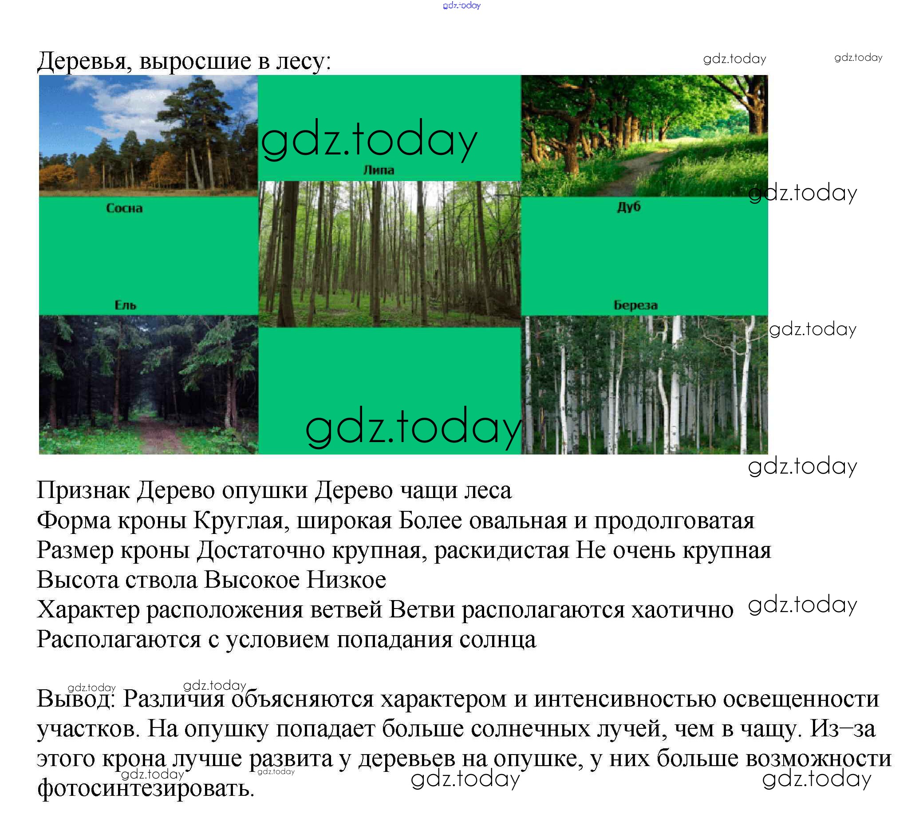Click the linden forest center photo
The image size is (923, 838).
click(x=389, y=254)
